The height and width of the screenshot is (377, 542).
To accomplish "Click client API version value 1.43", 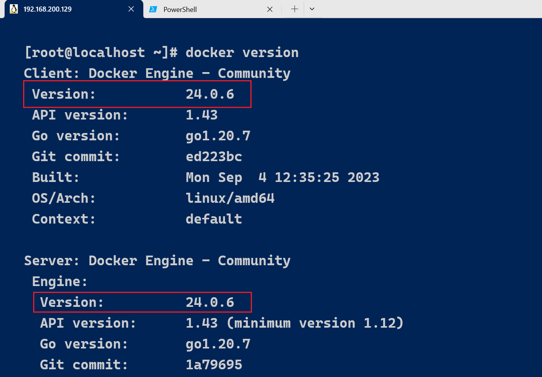I will coord(201,115).
